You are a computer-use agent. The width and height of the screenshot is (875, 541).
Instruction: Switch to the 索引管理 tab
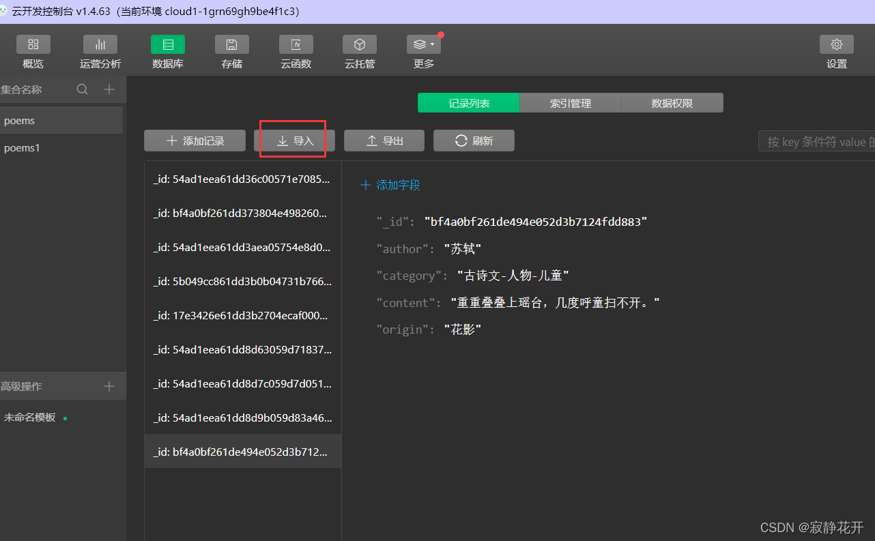coord(571,103)
